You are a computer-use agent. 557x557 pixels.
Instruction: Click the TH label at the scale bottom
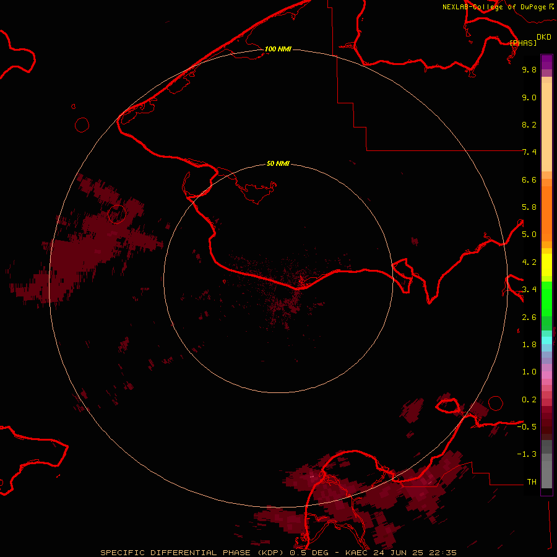pyautogui.click(x=532, y=482)
